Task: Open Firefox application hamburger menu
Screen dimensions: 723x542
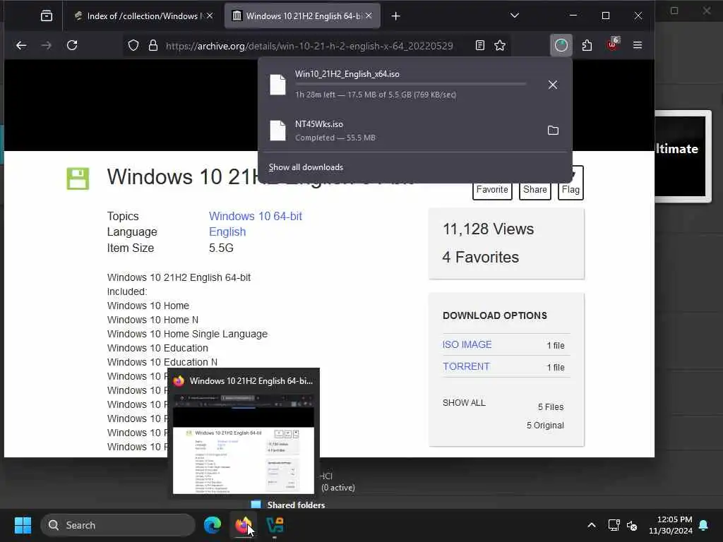Action: 638,45
